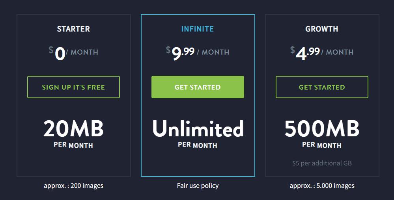Click the $4.99 monthly price
The height and width of the screenshot is (200, 394).
pos(305,53)
